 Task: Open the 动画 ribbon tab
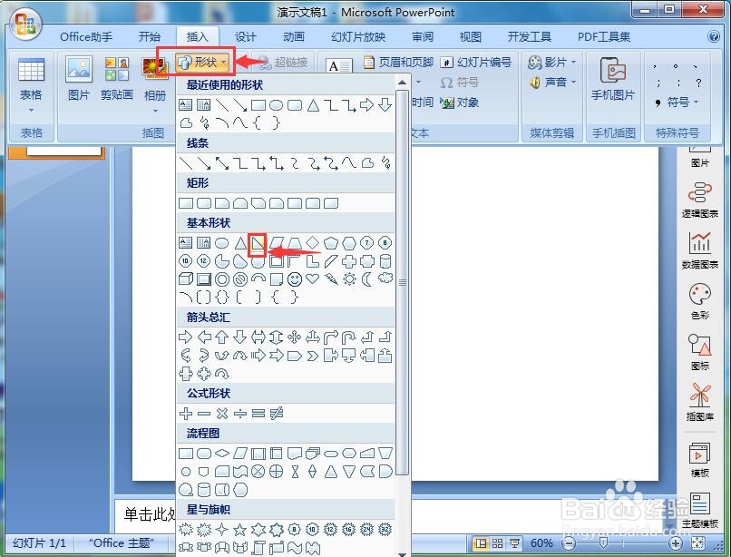pos(294,37)
